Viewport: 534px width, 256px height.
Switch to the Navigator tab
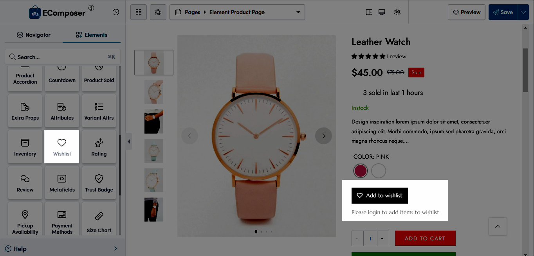[34, 35]
